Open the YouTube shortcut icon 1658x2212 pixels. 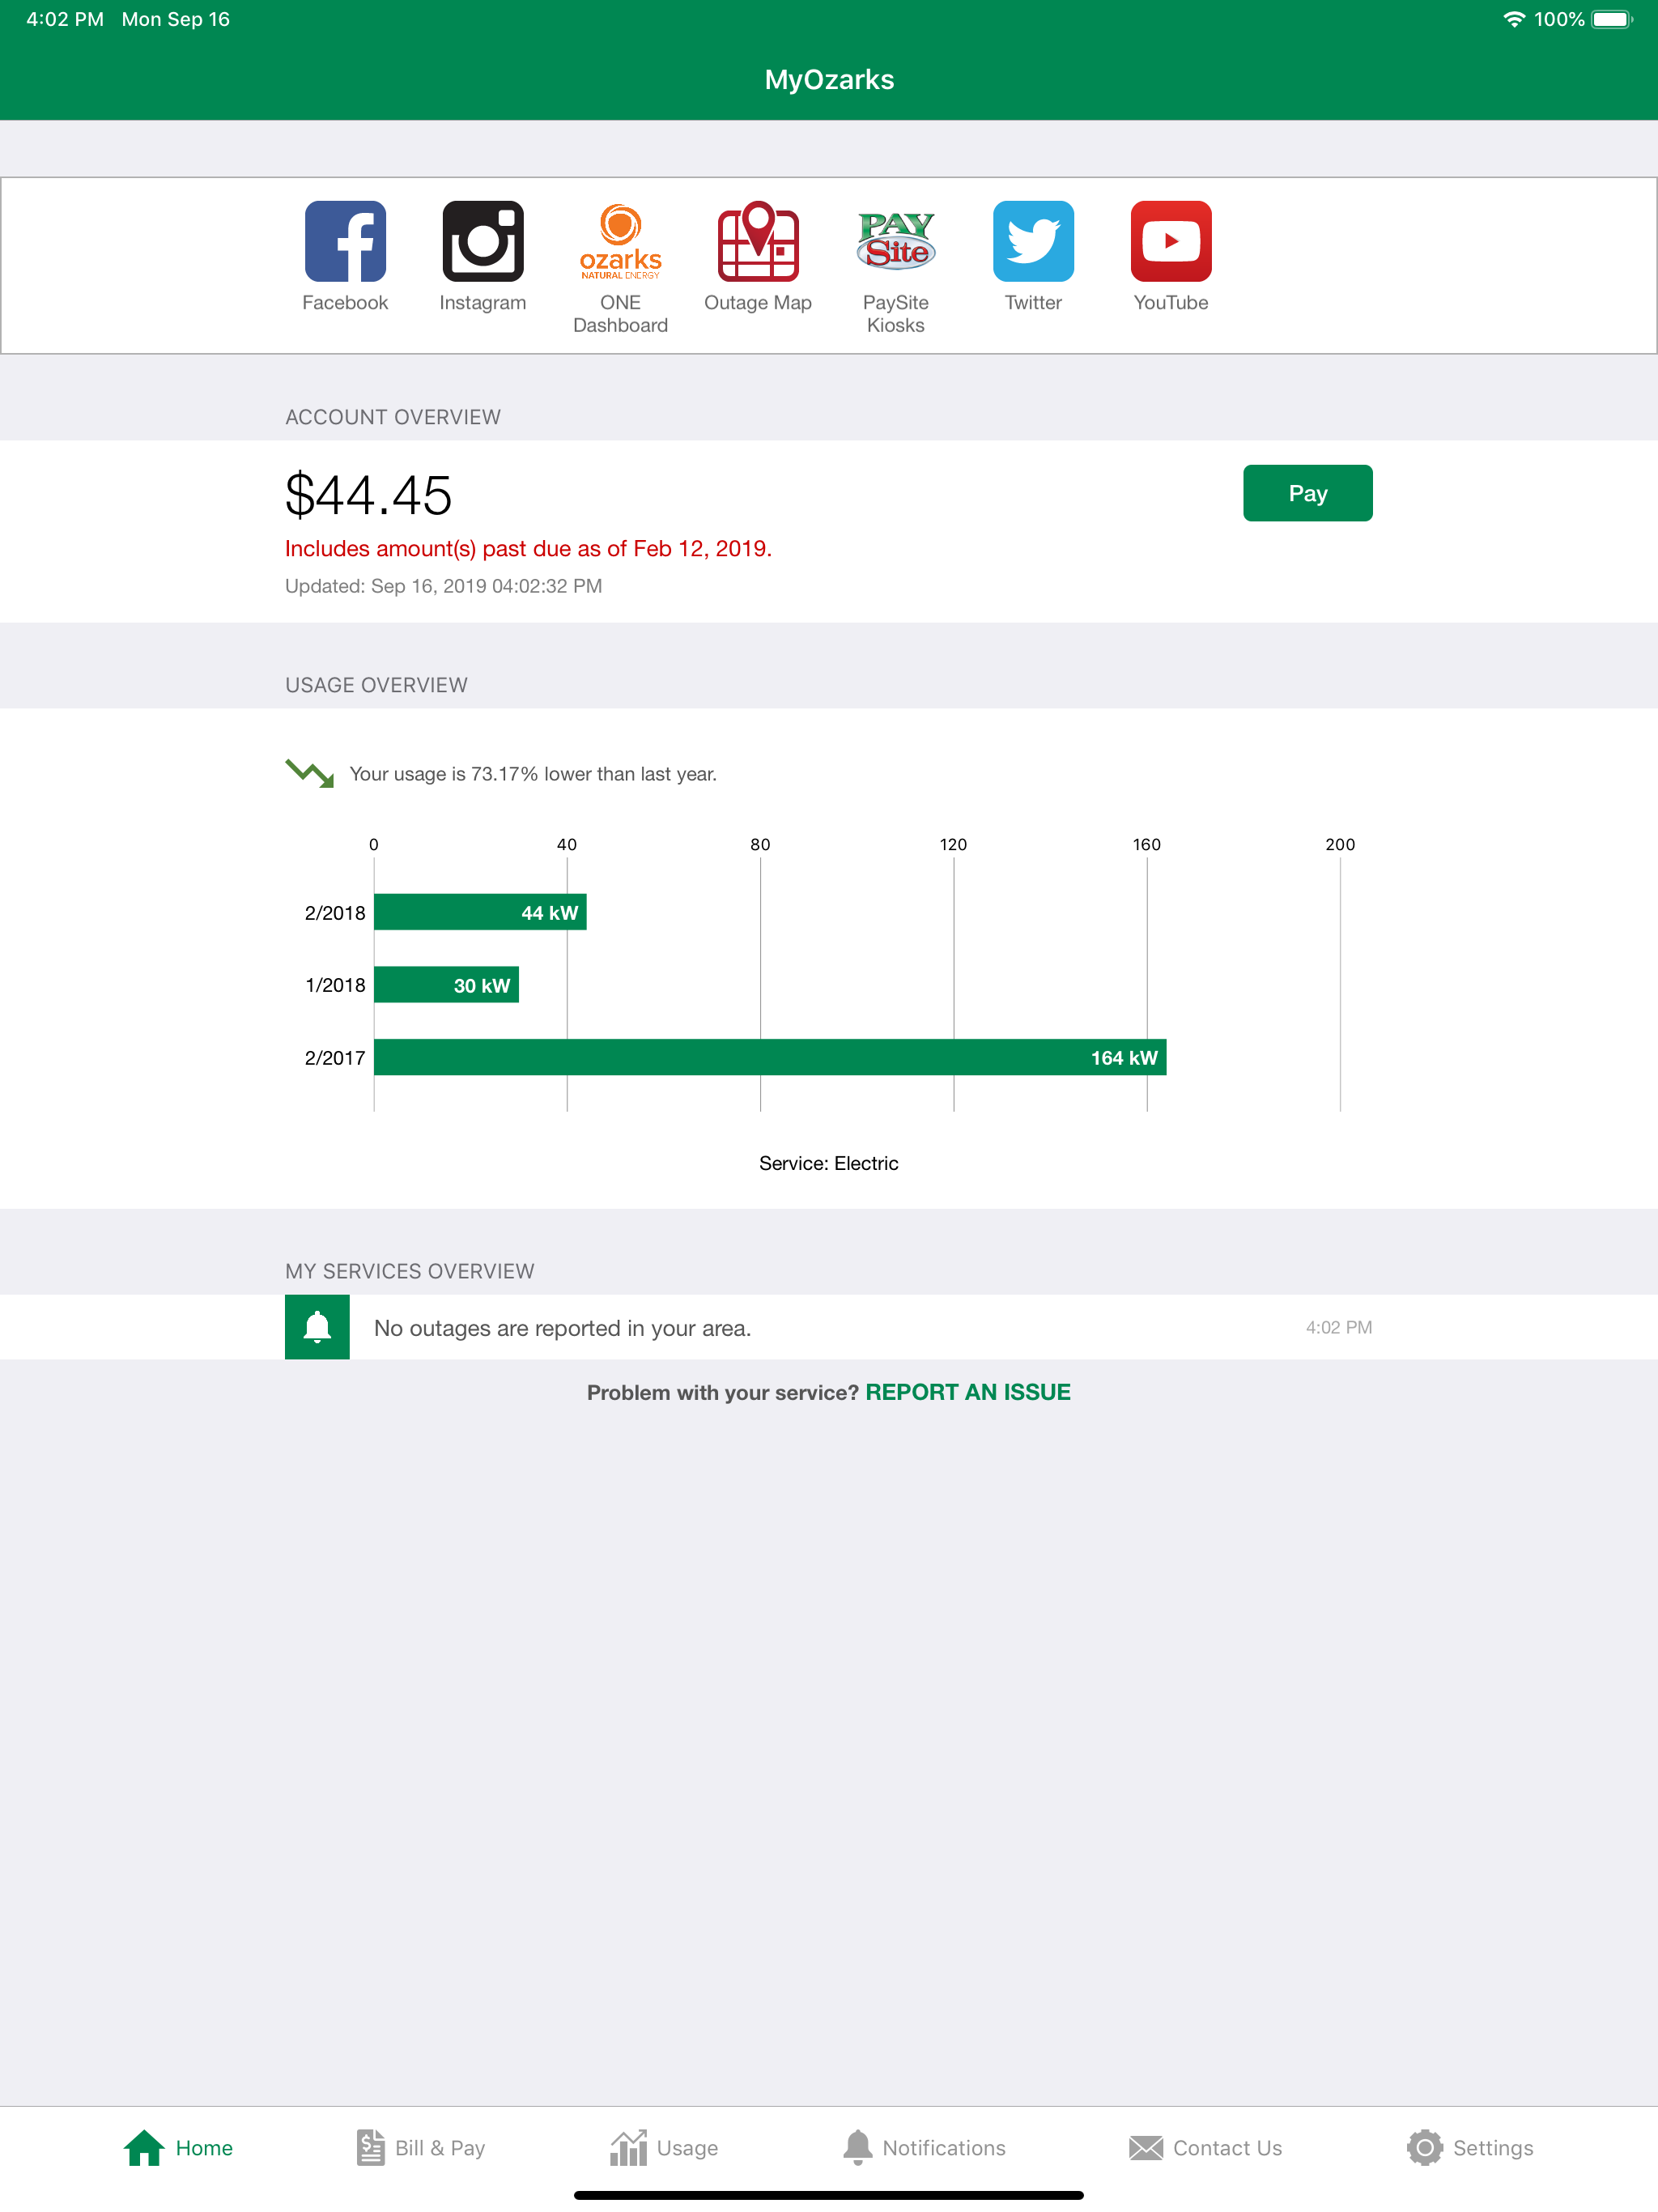pos(1171,241)
